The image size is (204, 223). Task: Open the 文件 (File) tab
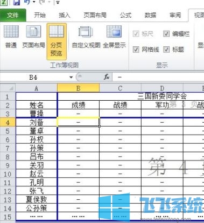13,15
